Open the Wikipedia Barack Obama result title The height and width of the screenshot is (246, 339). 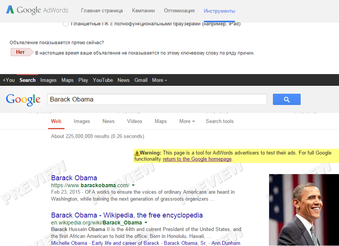point(127,215)
